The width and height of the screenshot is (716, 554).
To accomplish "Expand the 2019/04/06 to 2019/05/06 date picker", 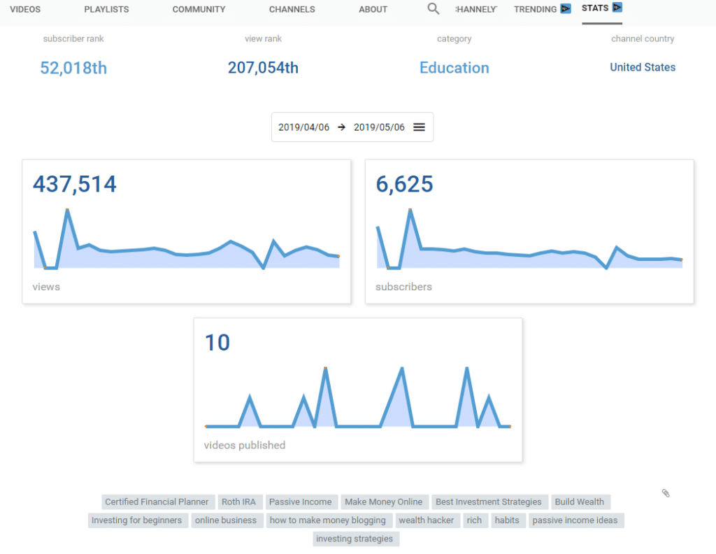I will tap(352, 127).
